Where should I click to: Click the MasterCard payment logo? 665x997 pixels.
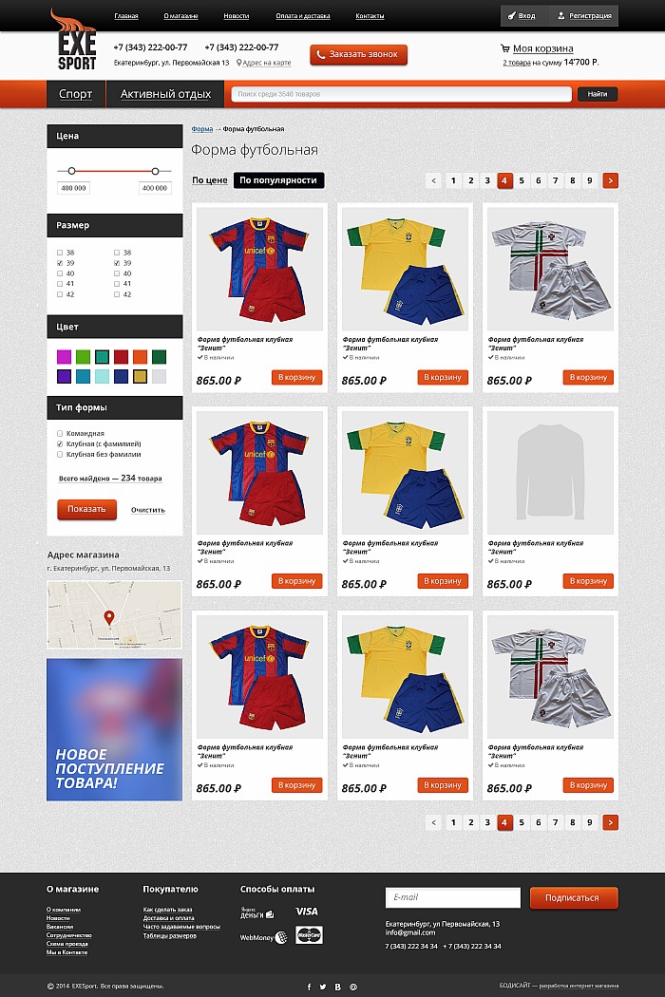(310, 934)
